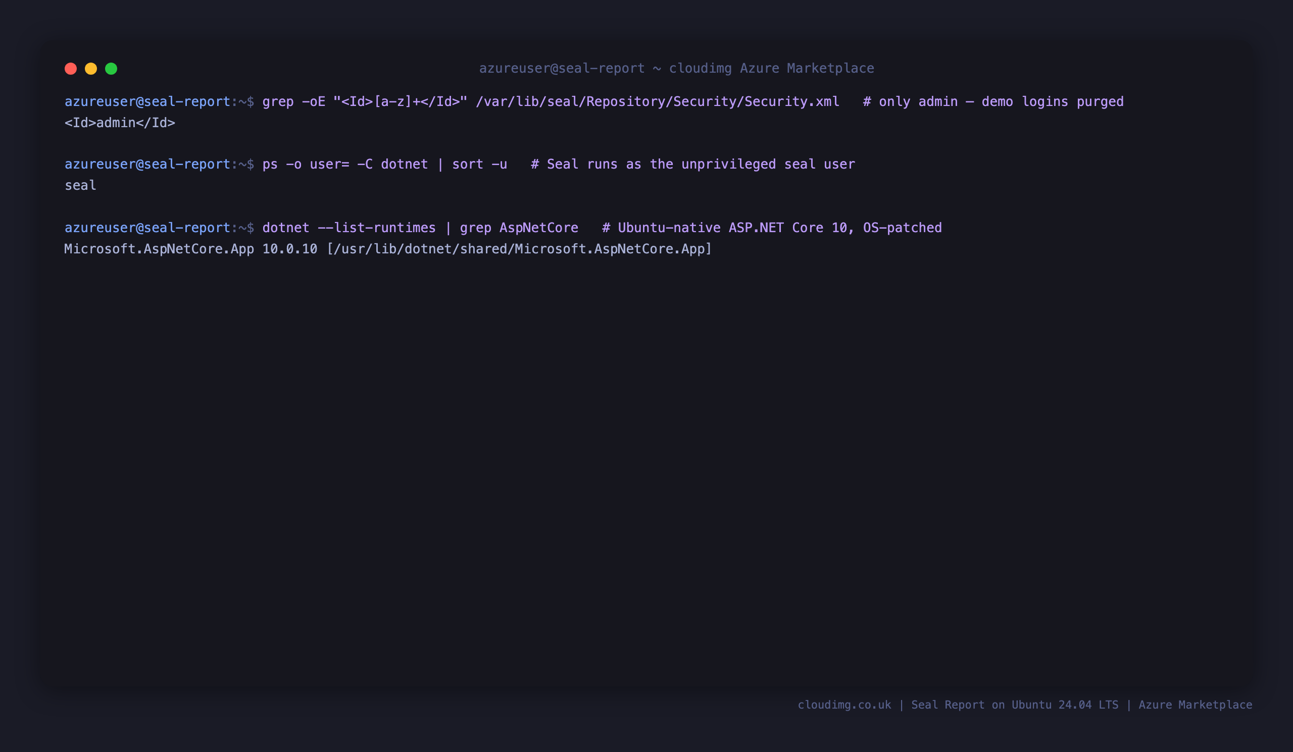Click the terminal title 'azureuser@seal-report ~ cloudimg Azure Marketplace'

coord(676,68)
